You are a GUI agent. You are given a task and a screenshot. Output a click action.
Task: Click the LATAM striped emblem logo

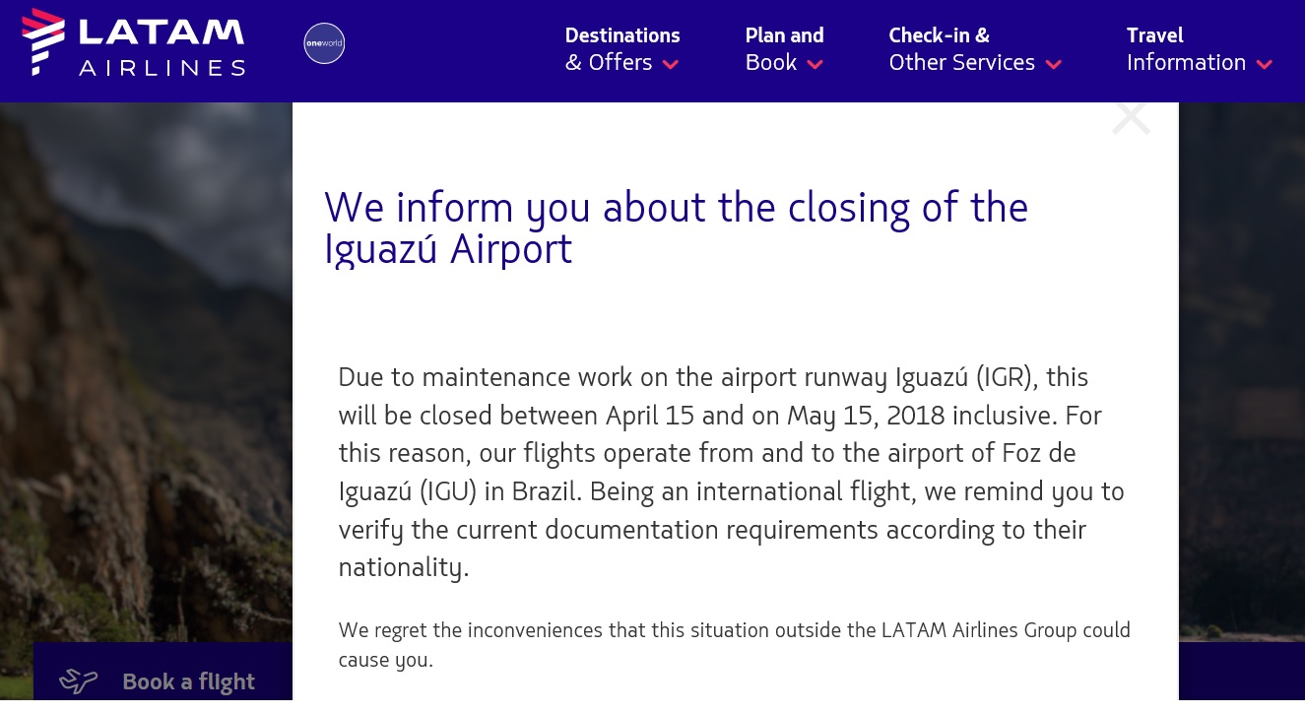pyautogui.click(x=44, y=40)
